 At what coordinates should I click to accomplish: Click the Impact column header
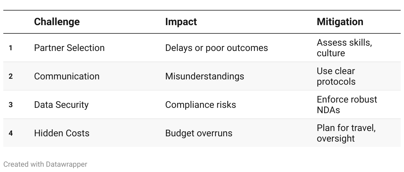[x=181, y=22]
